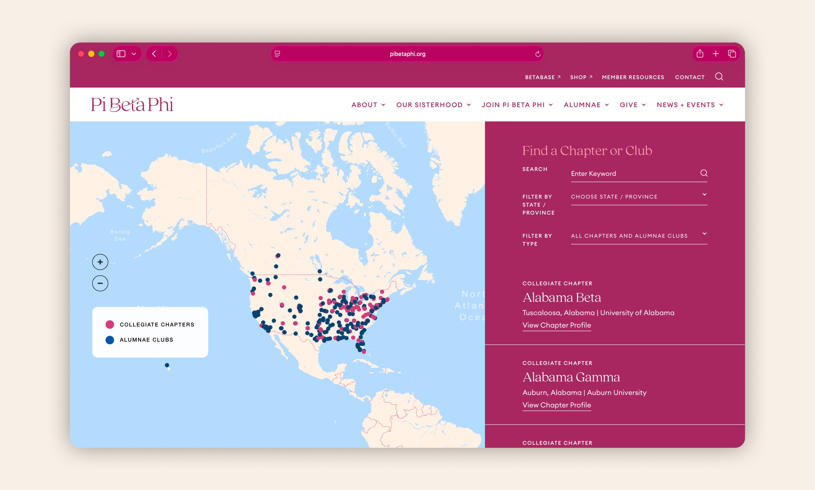Select the pibetaphi.org address bar
Screen dimensions: 815x490
407,54
